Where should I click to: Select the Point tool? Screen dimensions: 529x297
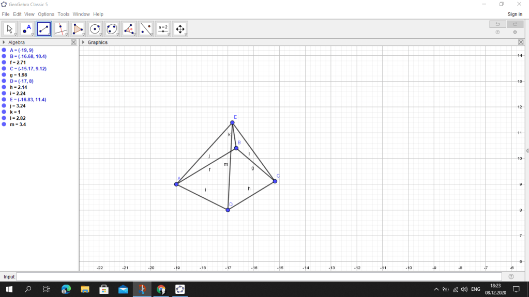tap(27, 29)
